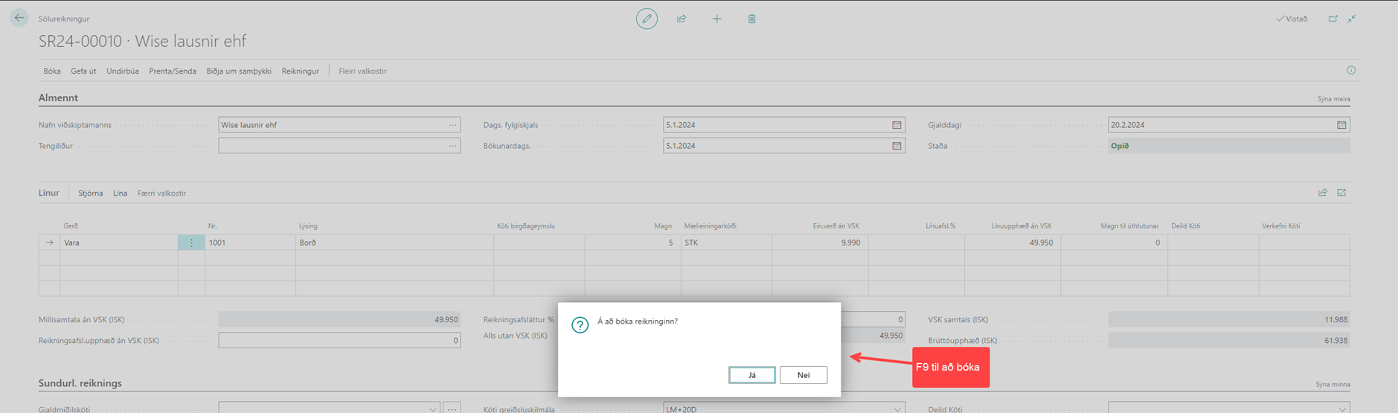Open the Deild Kóti dropdown at bottom
Screen dimensions: 1398x413
pos(1341,409)
